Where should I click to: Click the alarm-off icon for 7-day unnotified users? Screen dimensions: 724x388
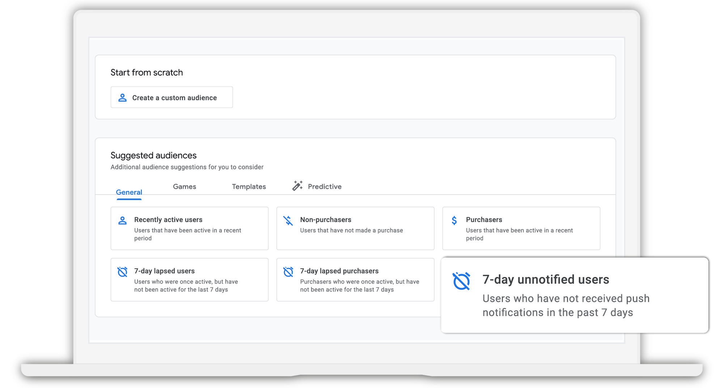[461, 281]
